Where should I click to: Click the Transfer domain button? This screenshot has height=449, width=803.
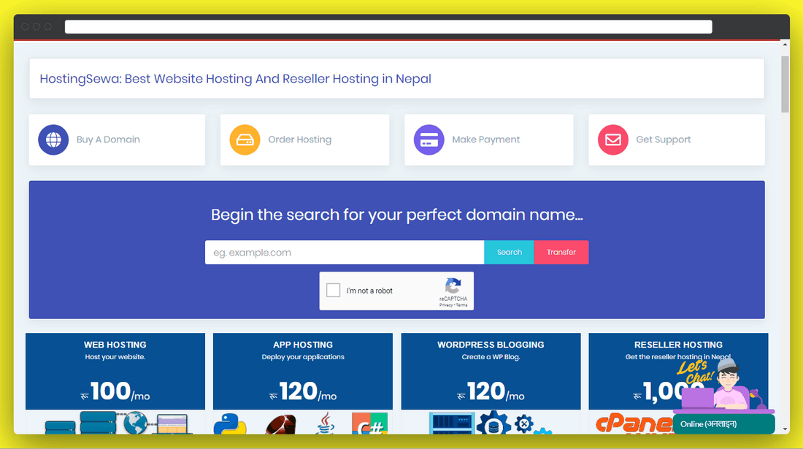pyautogui.click(x=561, y=253)
